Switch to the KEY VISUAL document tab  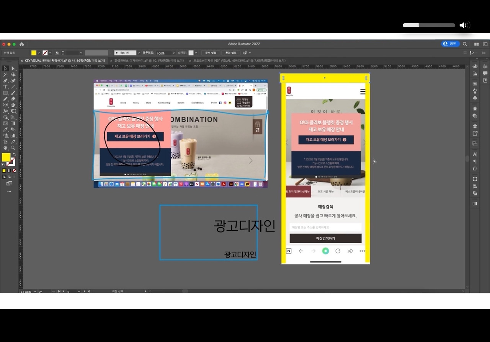pyautogui.click(x=65, y=60)
